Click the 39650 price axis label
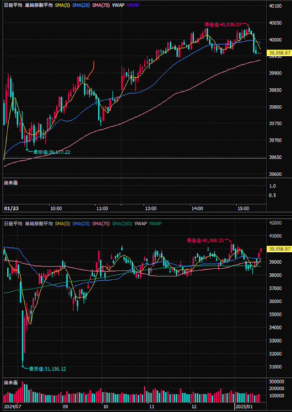The image size is (292, 412). tap(275, 158)
